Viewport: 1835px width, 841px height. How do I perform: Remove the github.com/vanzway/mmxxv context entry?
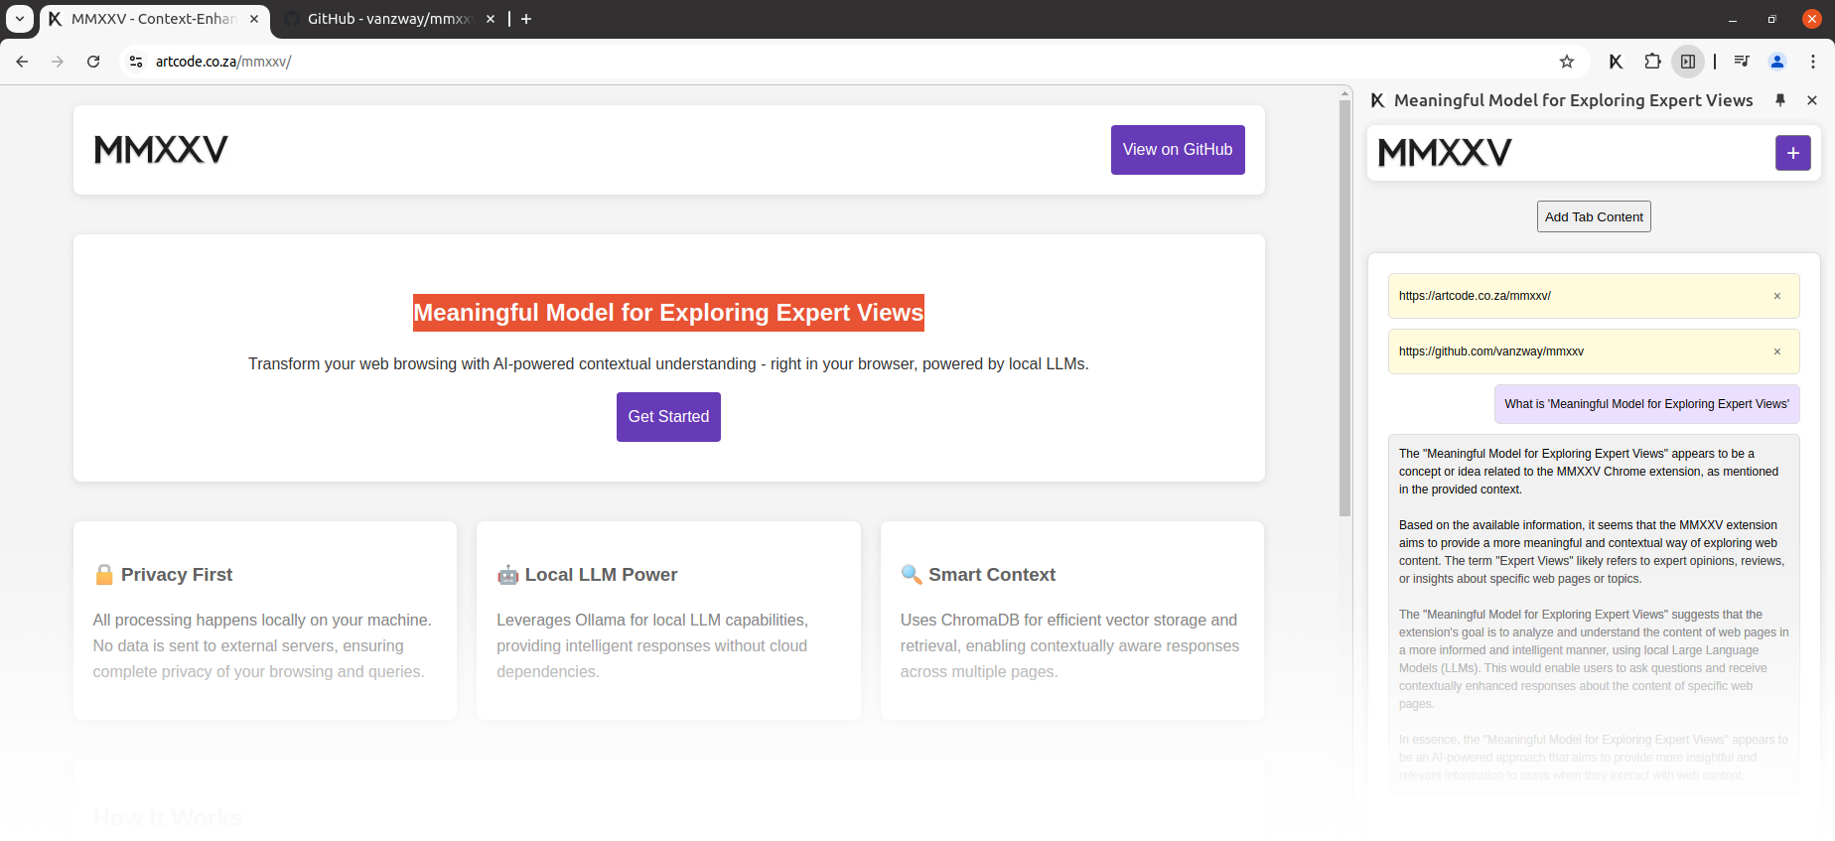pos(1777,351)
